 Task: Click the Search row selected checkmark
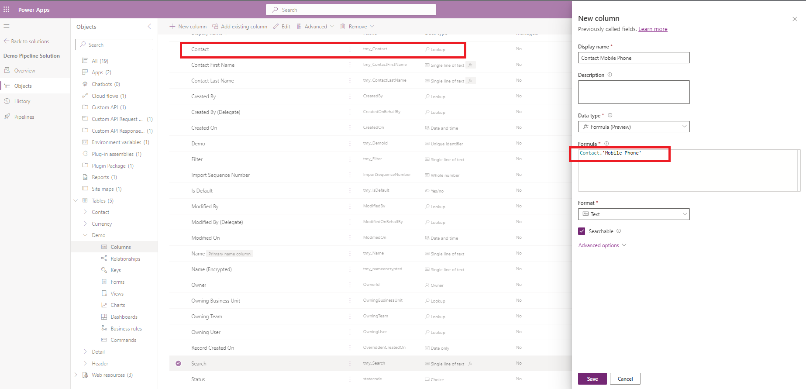[x=178, y=363]
